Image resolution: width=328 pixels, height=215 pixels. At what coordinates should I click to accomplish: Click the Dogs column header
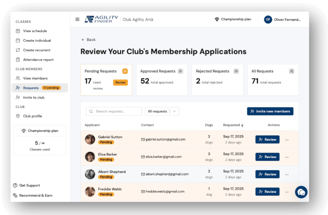pos(209,125)
